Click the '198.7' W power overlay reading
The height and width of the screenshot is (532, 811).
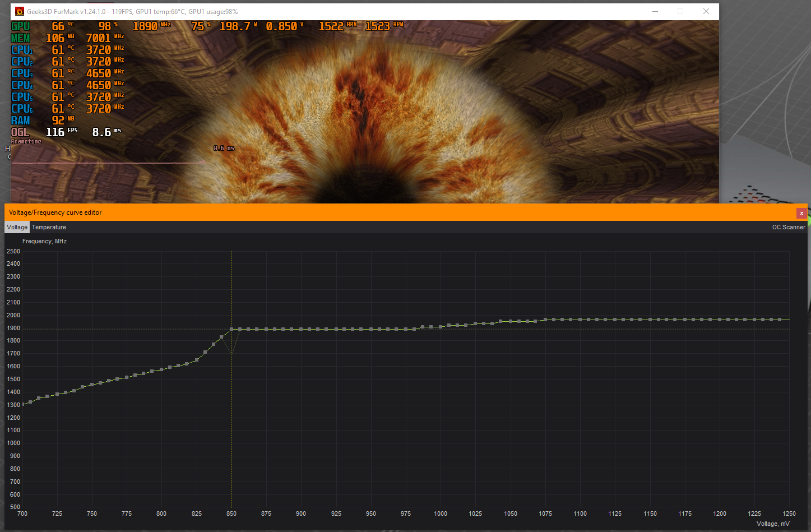point(235,26)
